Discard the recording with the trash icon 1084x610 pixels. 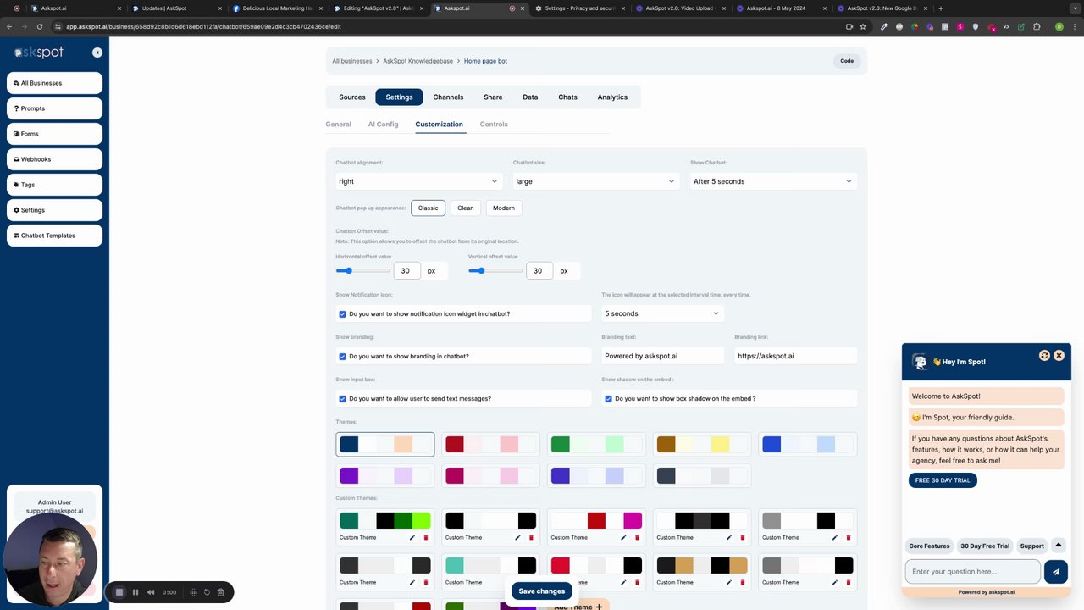[221, 592]
